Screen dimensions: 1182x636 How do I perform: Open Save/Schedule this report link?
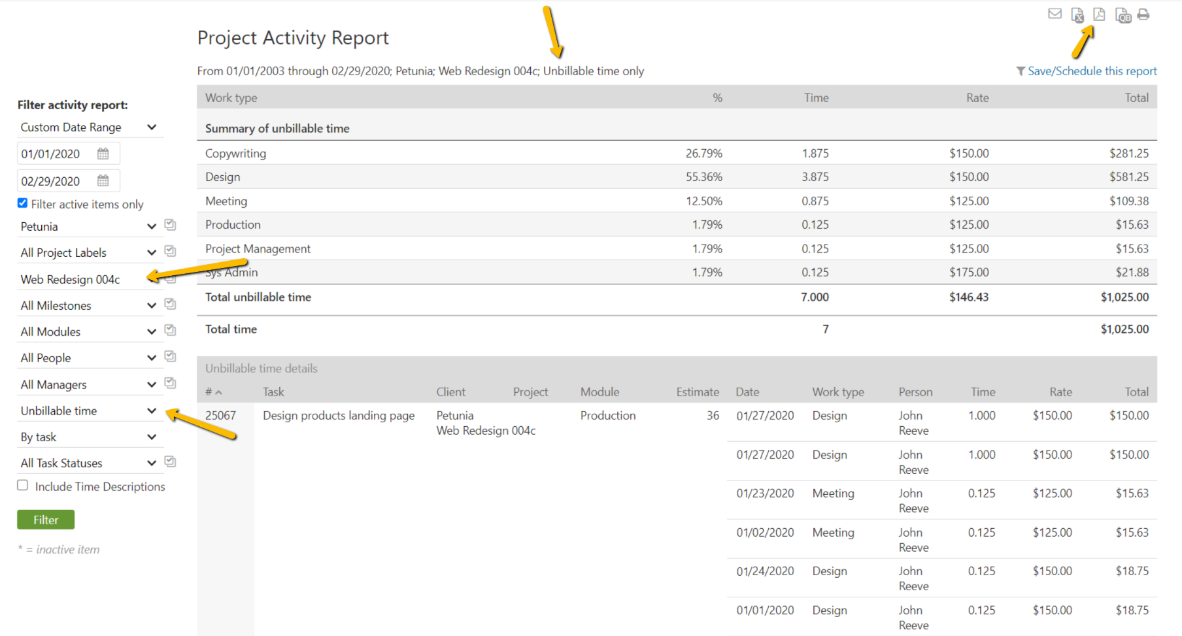click(1091, 71)
